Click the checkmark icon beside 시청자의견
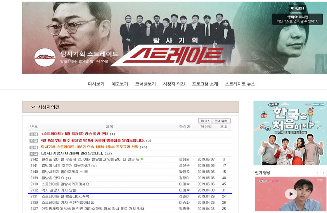The height and width of the screenshot is (213, 327). click(x=33, y=107)
